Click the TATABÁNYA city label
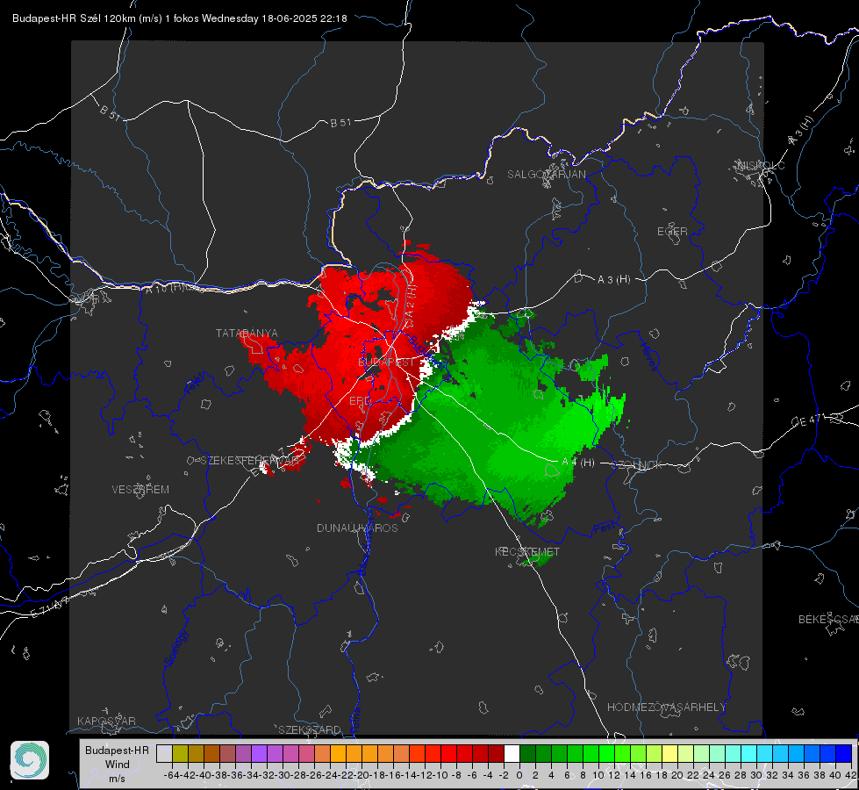 point(247,334)
